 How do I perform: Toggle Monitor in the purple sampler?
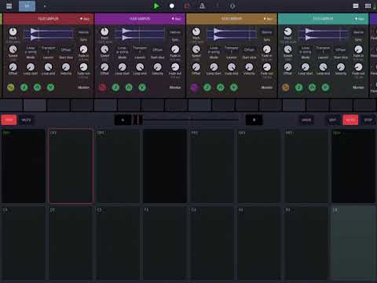pyautogui.click(x=175, y=87)
